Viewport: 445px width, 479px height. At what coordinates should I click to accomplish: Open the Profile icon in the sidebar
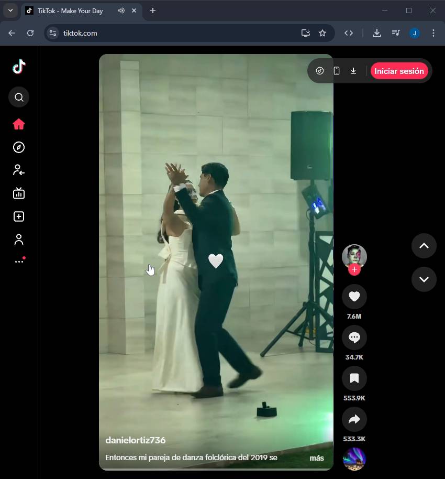click(x=19, y=239)
